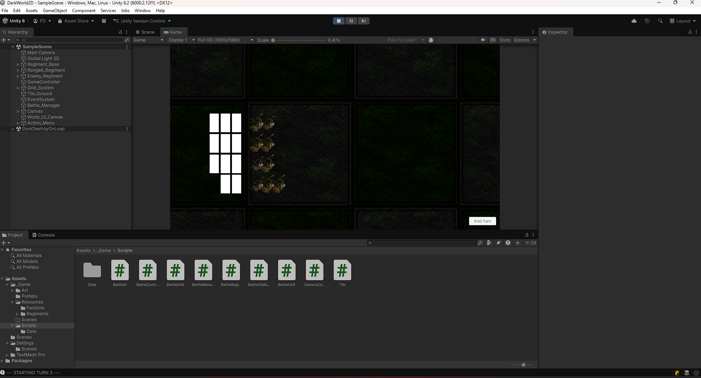
Task: Select the BattleUnit script asset
Action: pos(287,273)
